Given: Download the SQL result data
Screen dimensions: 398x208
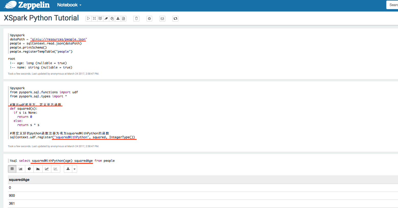Looking at the screenshot, I should [68, 169].
